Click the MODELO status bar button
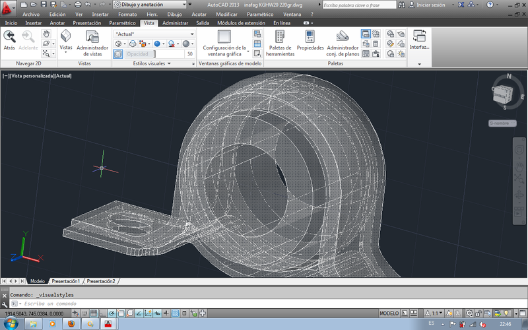The image size is (528, 330). tap(390, 313)
